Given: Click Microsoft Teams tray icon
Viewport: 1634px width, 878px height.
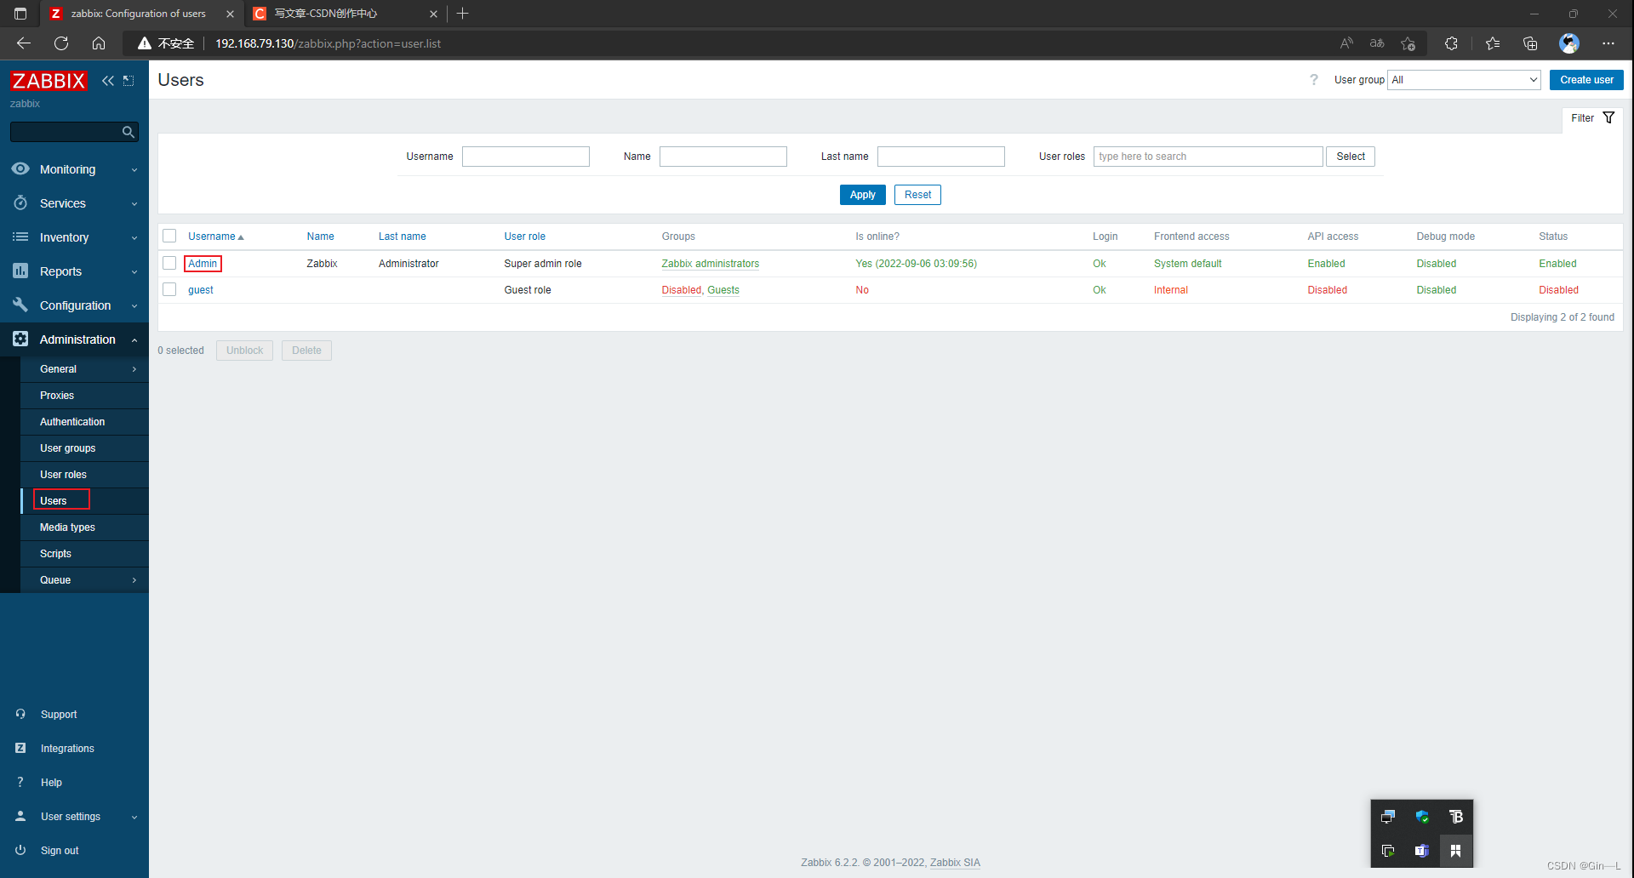Looking at the screenshot, I should tap(1422, 851).
